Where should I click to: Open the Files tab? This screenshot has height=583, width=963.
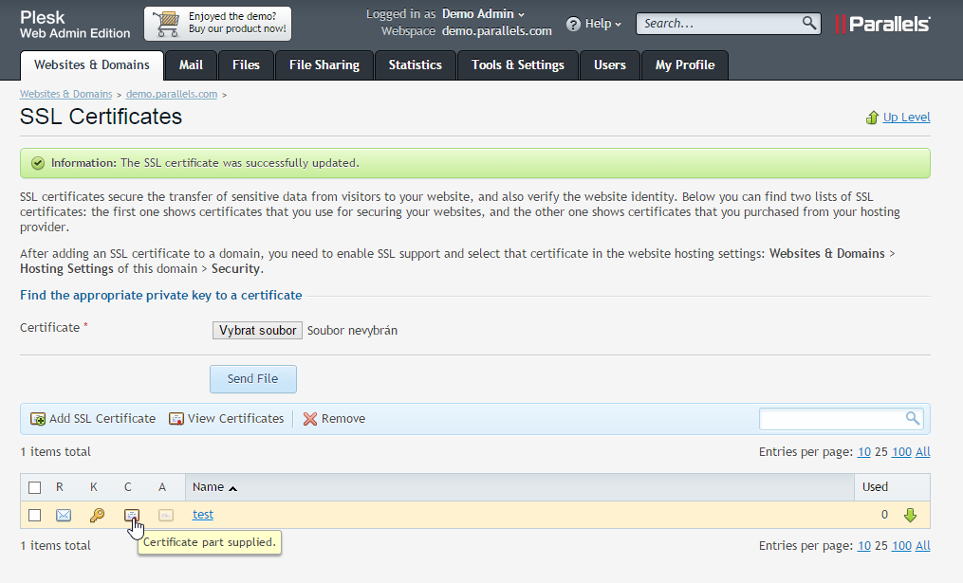[247, 65]
